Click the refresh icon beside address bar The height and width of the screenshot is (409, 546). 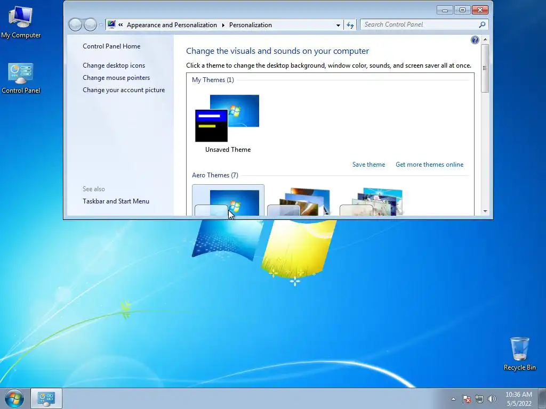[350, 25]
